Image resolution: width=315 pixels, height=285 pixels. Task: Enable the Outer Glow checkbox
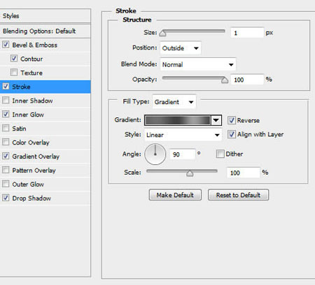tap(6, 184)
